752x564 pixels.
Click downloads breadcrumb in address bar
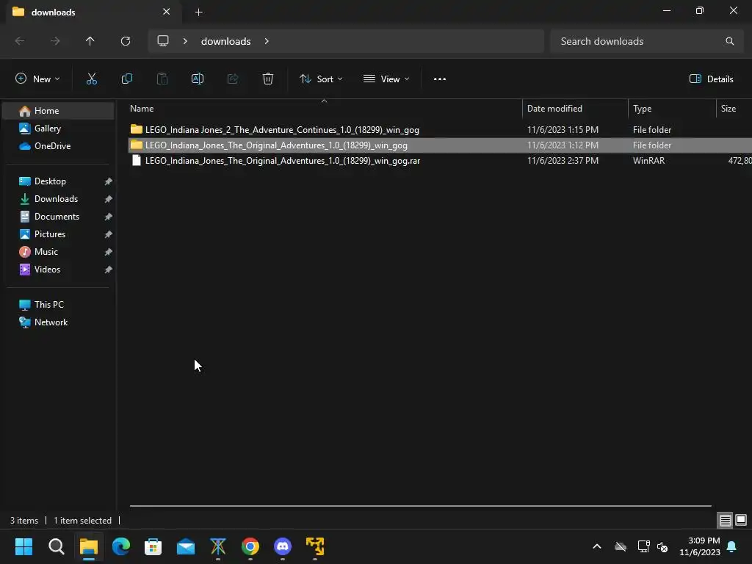[x=226, y=41]
